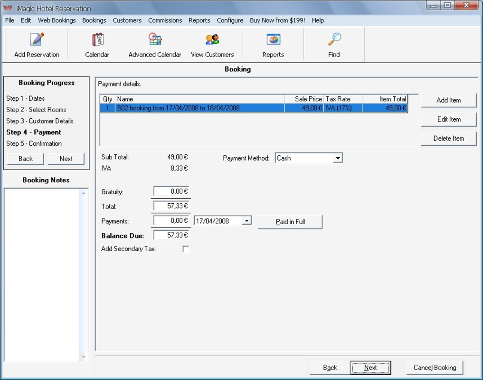Click Step 3 - Customer Details
This screenshot has width=483, height=380.
40,121
